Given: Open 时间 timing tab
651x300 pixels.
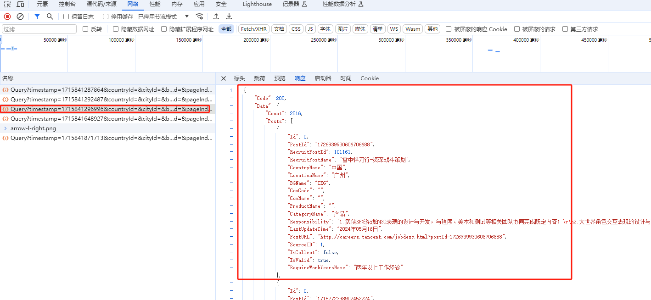Looking at the screenshot, I should tap(346, 78).
